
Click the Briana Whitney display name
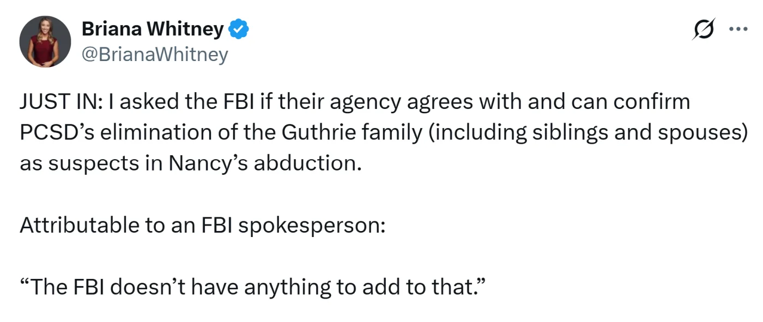pos(152,29)
